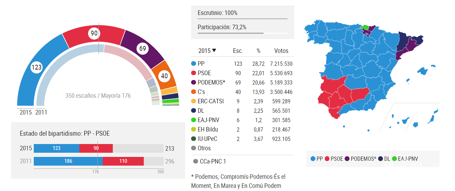Click the 40 seats C's arc segment
The height and width of the screenshot is (191, 455).
(x=164, y=75)
